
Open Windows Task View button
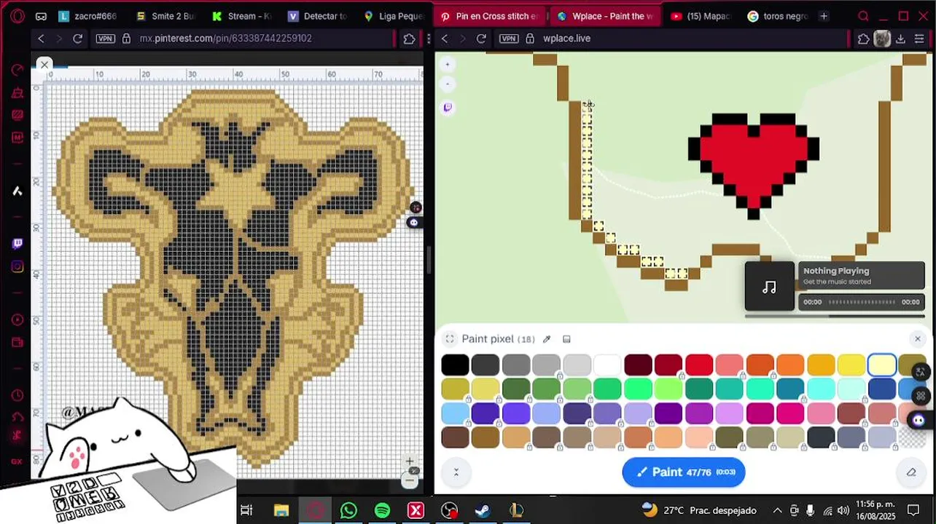click(246, 510)
